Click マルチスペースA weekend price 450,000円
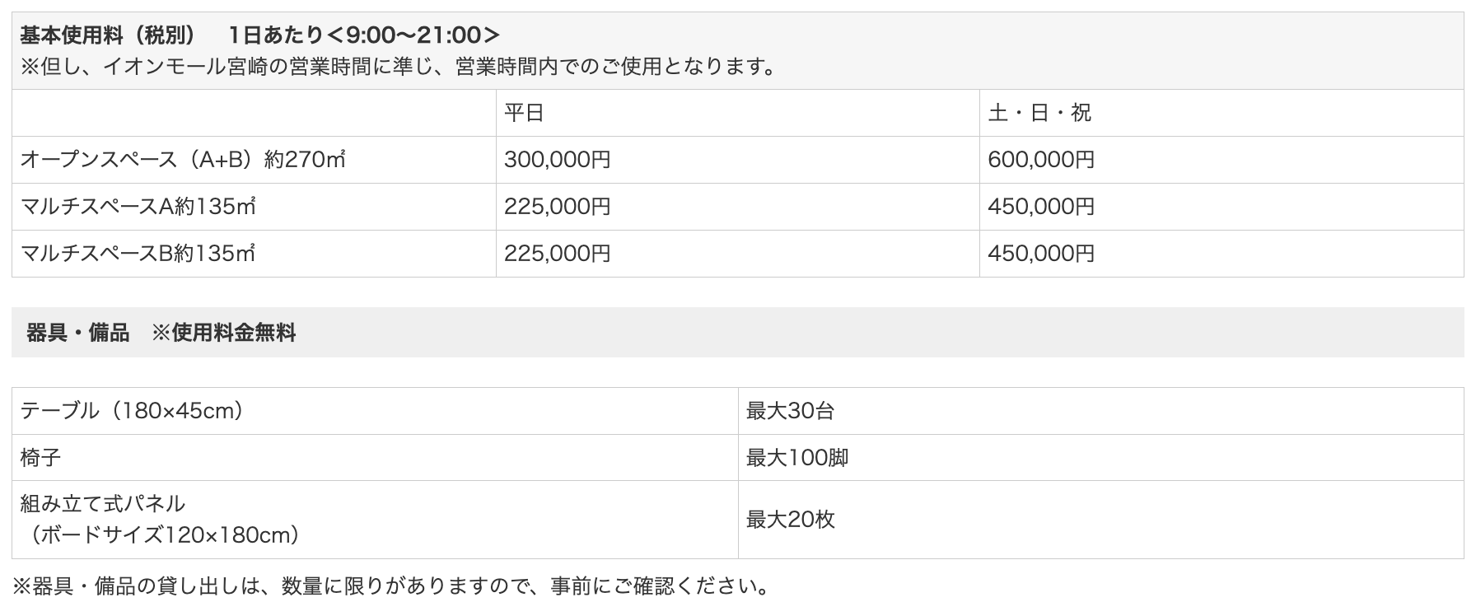The height and width of the screenshot is (616, 1476). click(1041, 206)
